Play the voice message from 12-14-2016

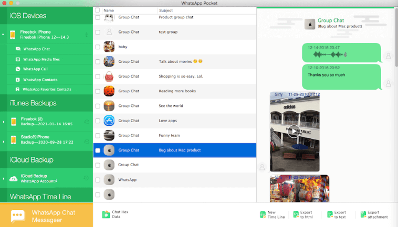(x=330, y=55)
